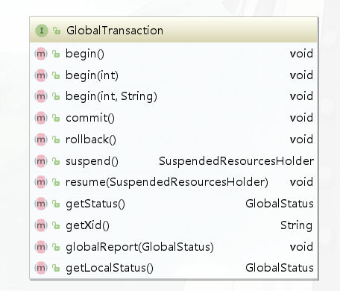340x291 pixels.
Task: Click the method icon for commit()
Action: pos(41,118)
